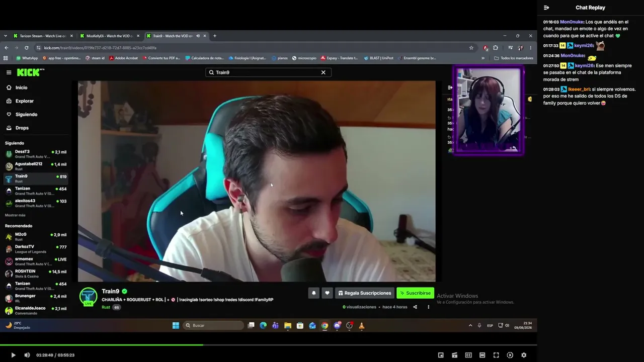Mute the outer player's volume speaker icon
The width and height of the screenshot is (644, 362).
[27, 355]
